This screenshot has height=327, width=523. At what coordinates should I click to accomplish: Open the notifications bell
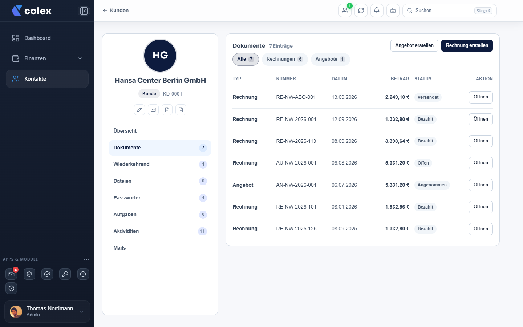pyautogui.click(x=377, y=11)
